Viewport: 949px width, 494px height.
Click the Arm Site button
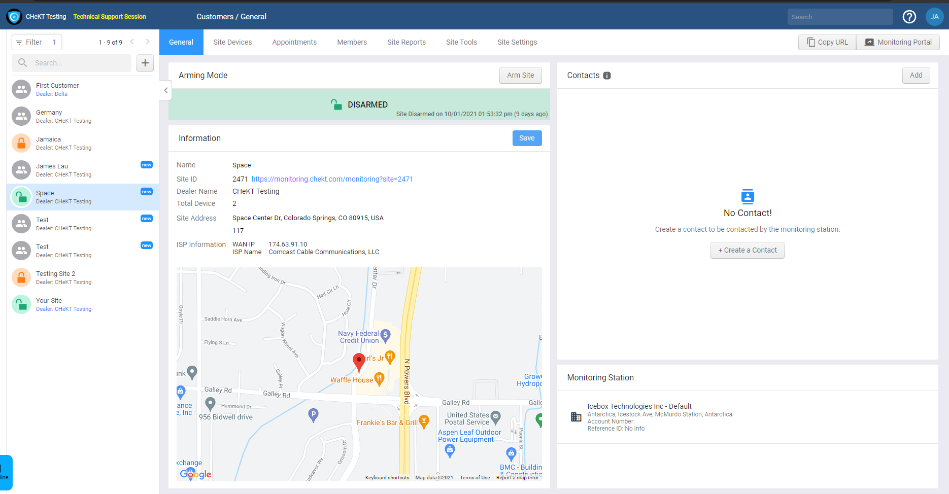(x=521, y=75)
